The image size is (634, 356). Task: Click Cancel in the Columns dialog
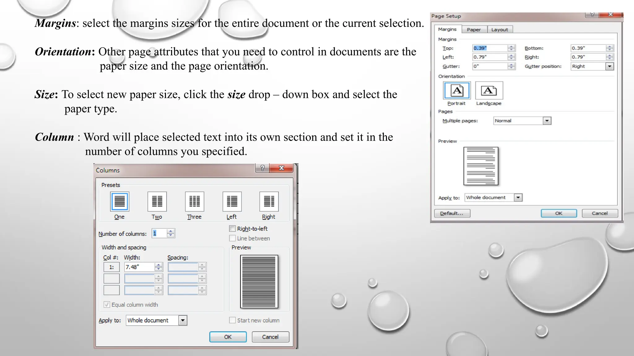pyautogui.click(x=270, y=337)
